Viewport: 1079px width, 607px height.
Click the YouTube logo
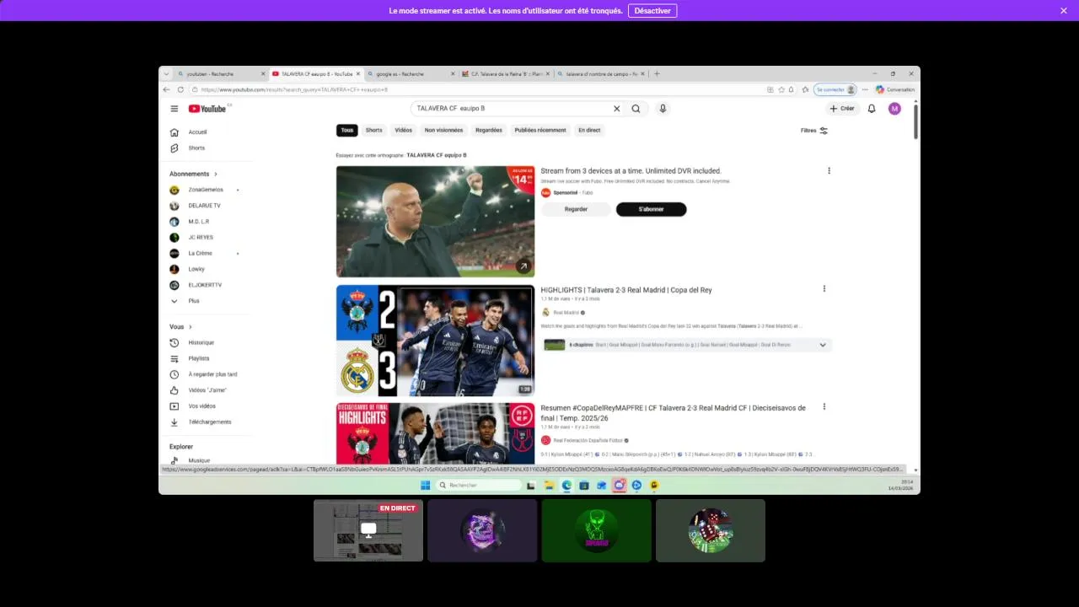[207, 109]
